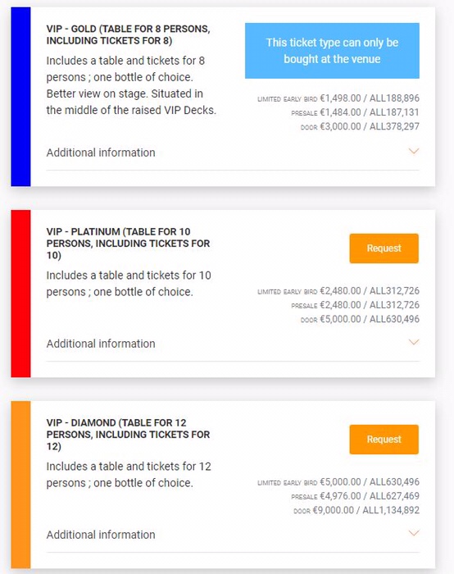The height and width of the screenshot is (574, 454).
Task: Click the venue-only ticket notice banner
Action: tap(332, 51)
